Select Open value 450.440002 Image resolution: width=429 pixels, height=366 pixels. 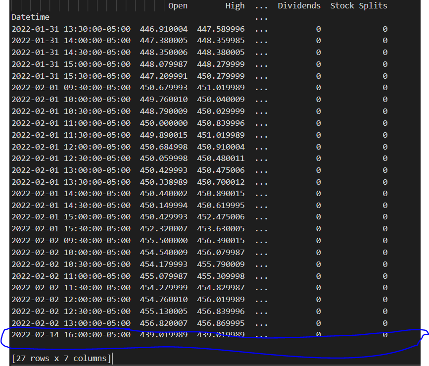point(164,194)
